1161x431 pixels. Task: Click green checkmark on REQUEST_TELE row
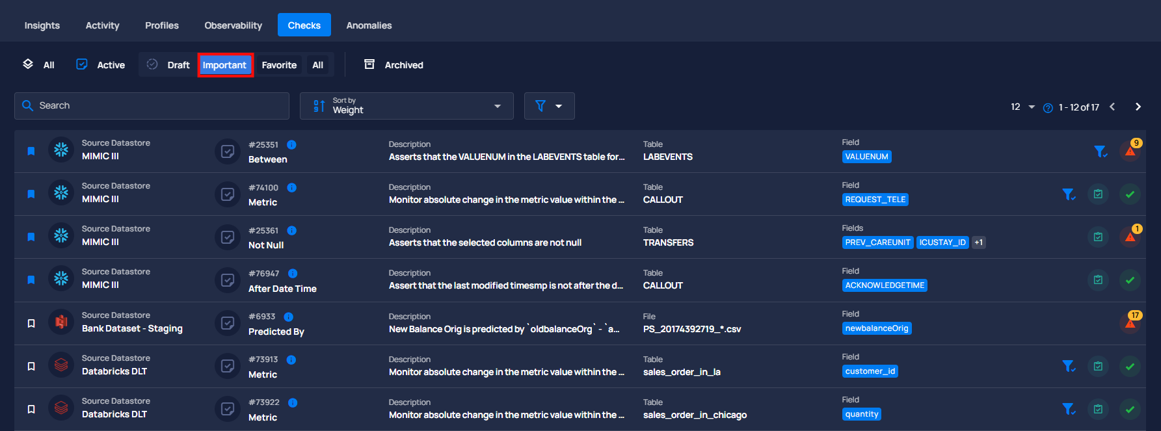point(1130,194)
